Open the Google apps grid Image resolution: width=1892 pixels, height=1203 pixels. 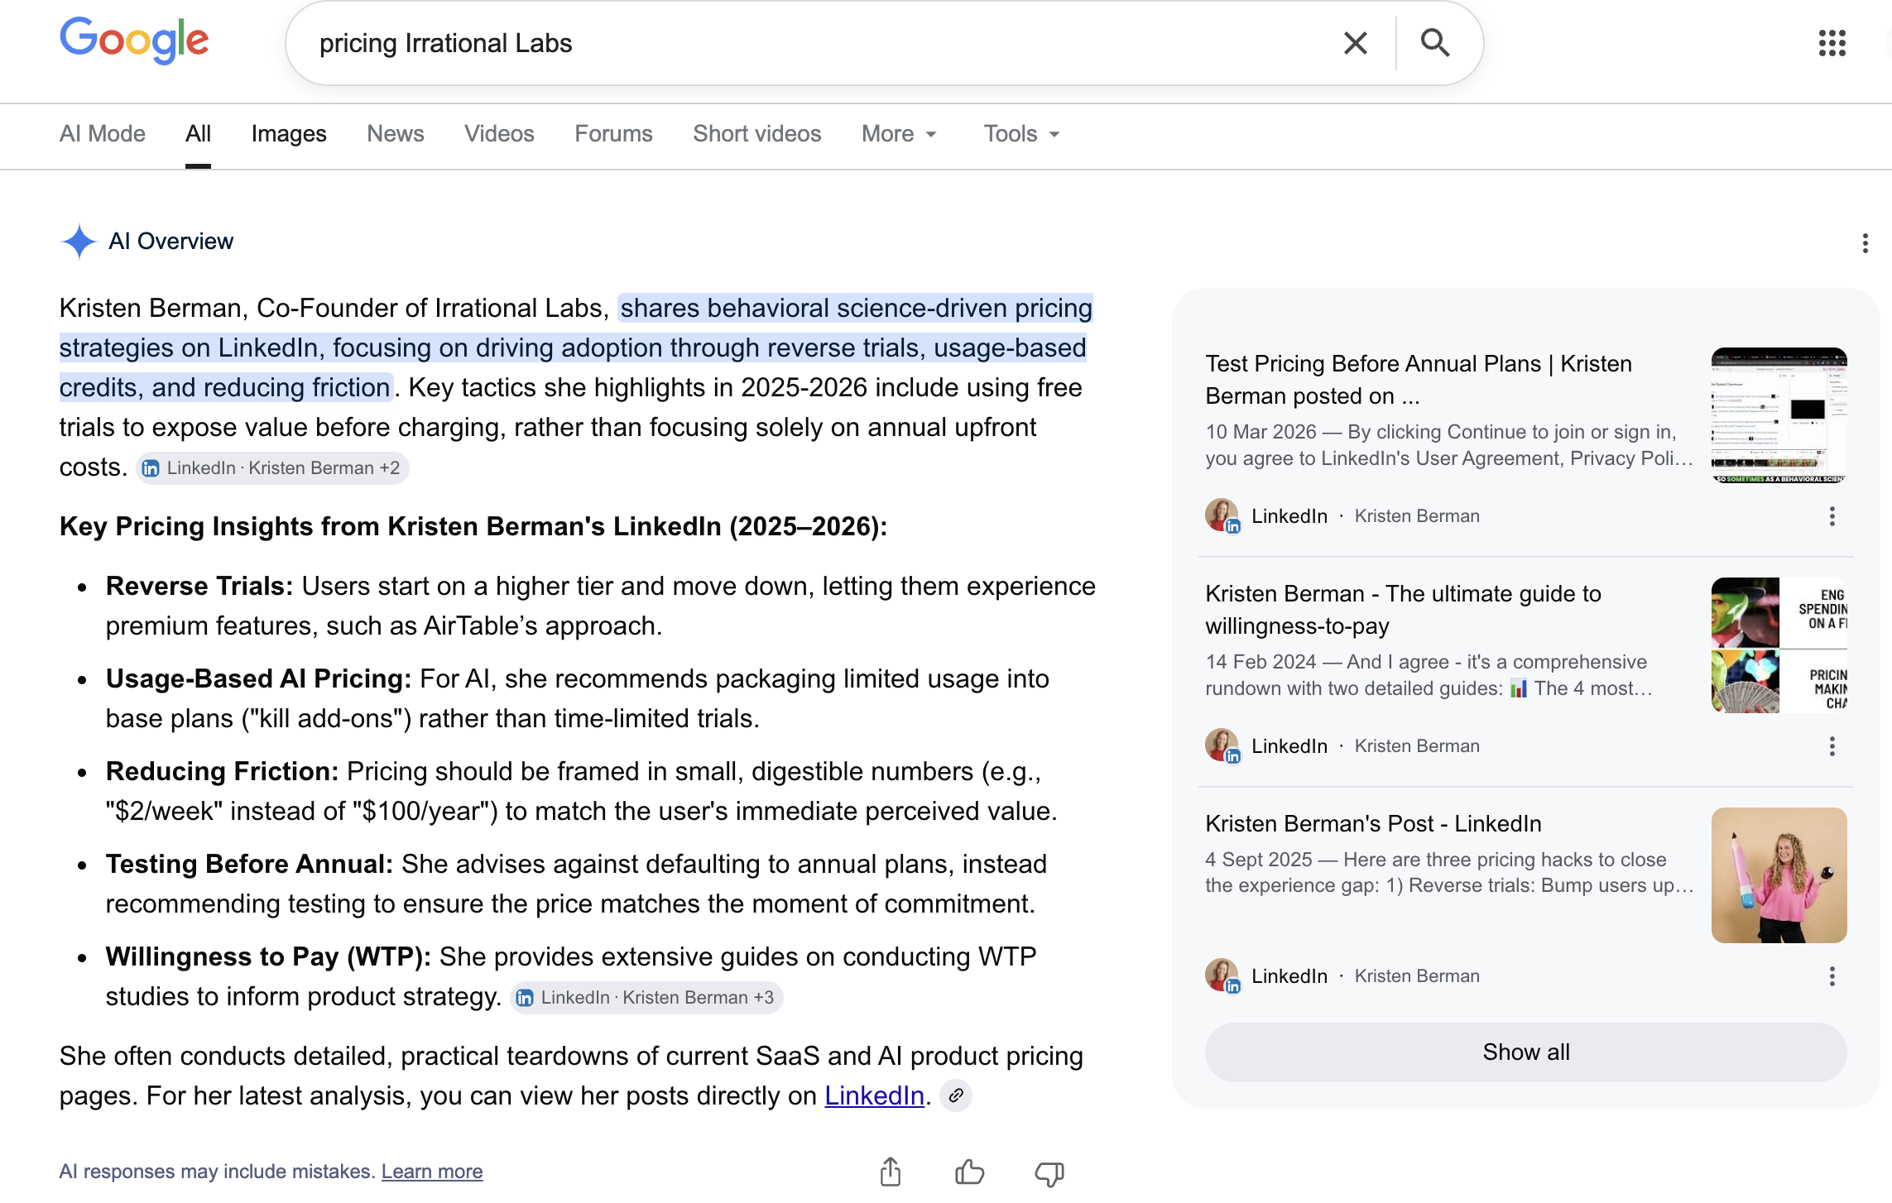pyautogui.click(x=1832, y=43)
